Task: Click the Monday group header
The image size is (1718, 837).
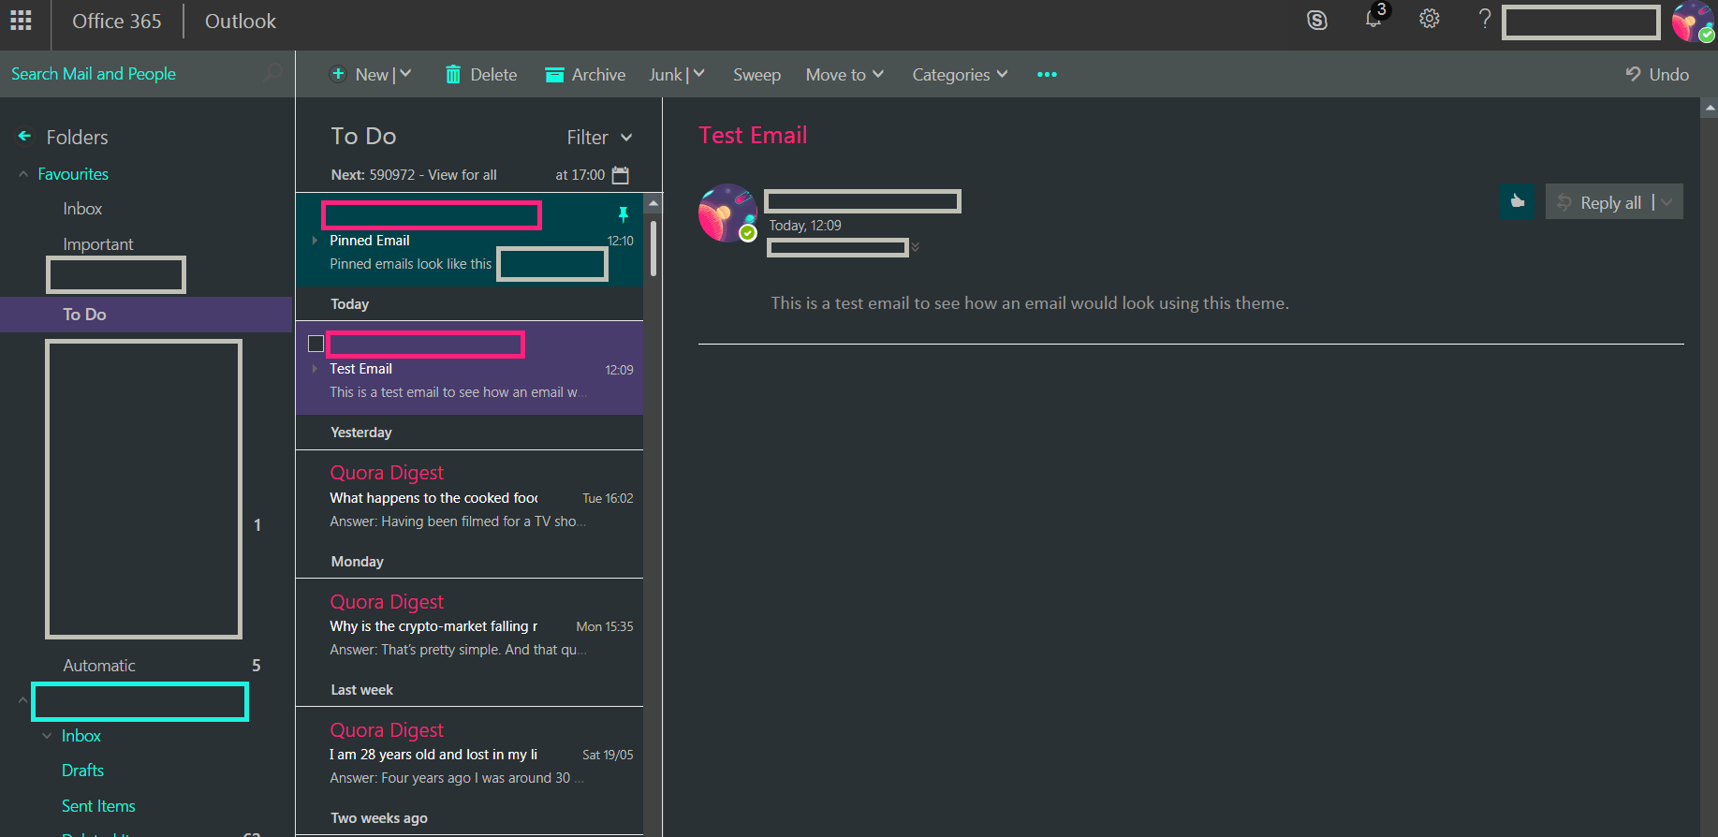Action: [x=357, y=562]
